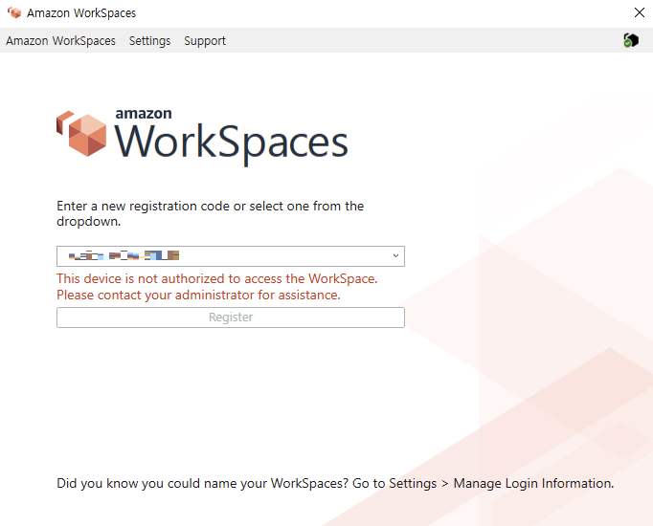The width and height of the screenshot is (653, 526).
Task: Click the 'Enter a new registration code' instruction text
Action: click(x=211, y=213)
